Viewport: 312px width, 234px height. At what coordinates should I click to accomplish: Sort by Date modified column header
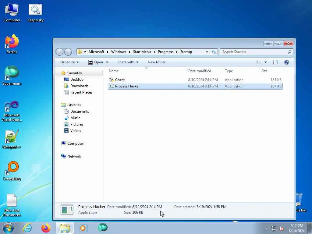pos(205,71)
